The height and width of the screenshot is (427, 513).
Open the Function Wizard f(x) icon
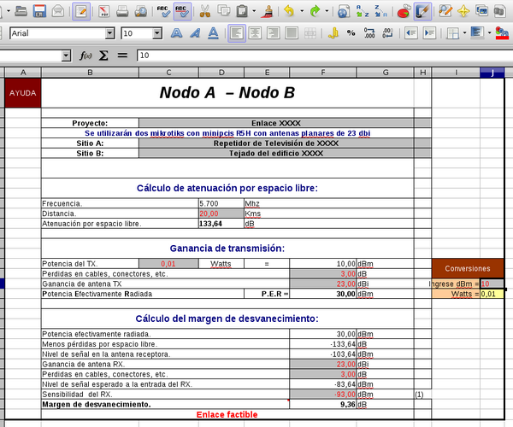point(85,56)
